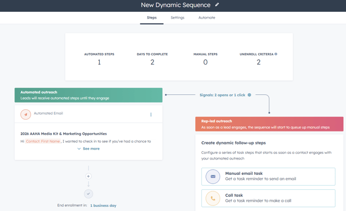Click the 1 business day link

pos(103,205)
